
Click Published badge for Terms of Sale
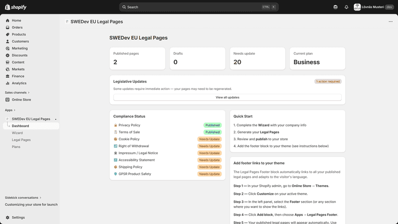tap(212, 132)
